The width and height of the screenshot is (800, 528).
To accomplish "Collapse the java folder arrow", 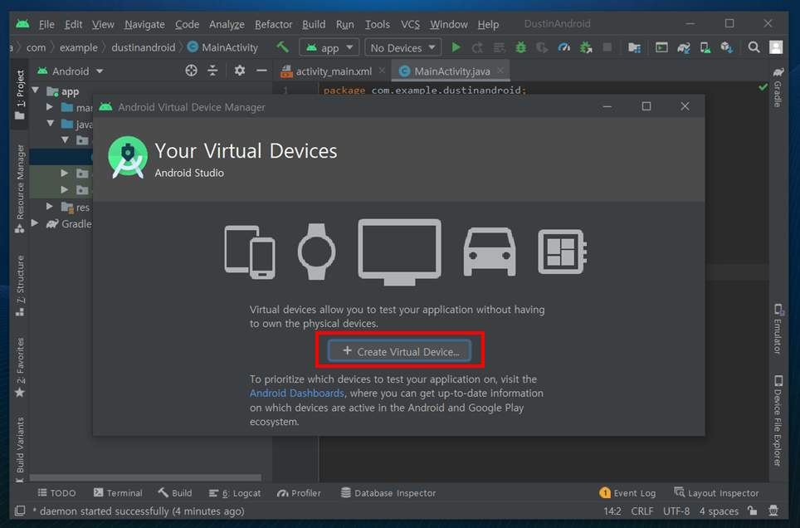I will point(50,123).
